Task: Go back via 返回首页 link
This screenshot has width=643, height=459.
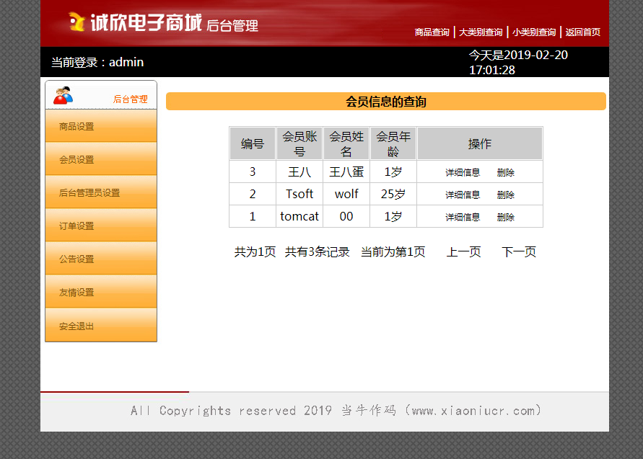Action: [582, 32]
